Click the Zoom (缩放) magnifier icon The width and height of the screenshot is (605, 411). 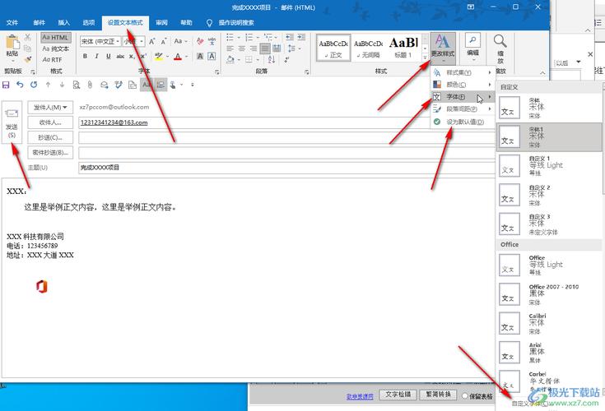pos(500,46)
